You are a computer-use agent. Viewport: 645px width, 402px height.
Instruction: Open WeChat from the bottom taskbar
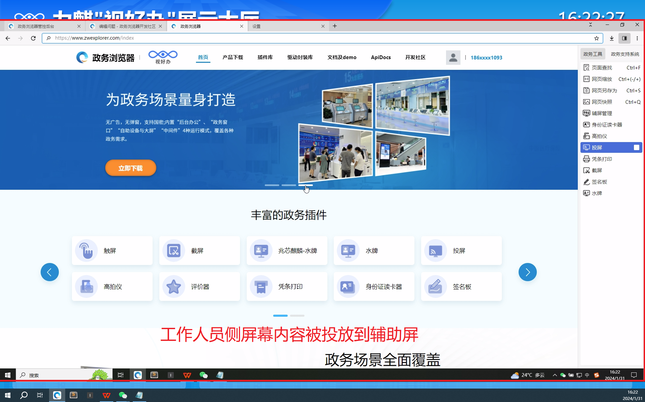[x=123, y=395]
